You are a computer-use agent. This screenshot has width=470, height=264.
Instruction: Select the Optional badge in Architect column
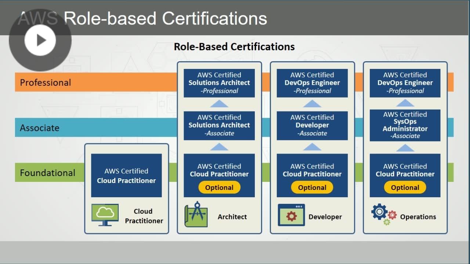tap(219, 187)
